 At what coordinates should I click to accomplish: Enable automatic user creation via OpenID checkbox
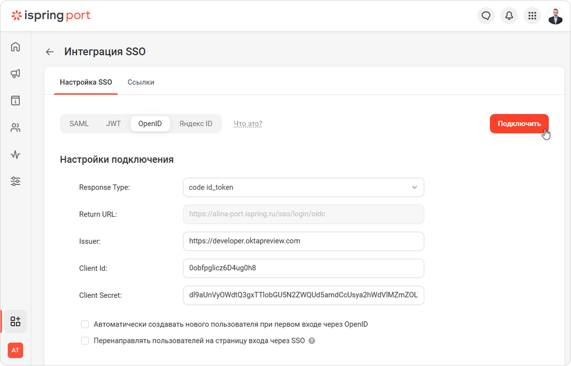(x=85, y=324)
